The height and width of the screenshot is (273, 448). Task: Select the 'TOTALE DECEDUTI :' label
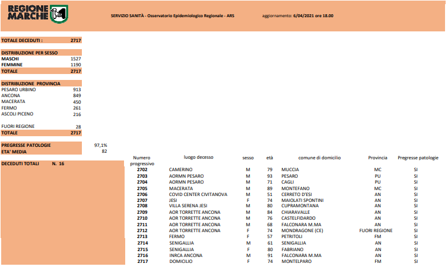(22, 40)
